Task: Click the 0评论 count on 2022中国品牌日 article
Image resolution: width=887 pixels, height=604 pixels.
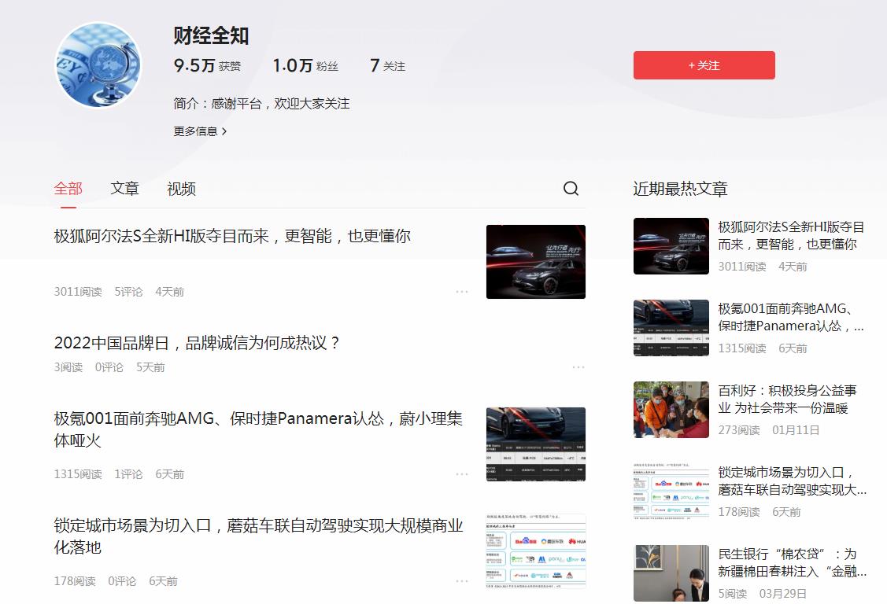Action: tap(109, 367)
